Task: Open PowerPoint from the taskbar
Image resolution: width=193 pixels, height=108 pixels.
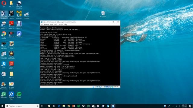Action: click(74, 106)
